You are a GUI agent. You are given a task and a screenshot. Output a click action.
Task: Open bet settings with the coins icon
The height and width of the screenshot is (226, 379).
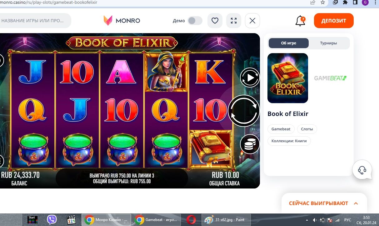tap(250, 144)
